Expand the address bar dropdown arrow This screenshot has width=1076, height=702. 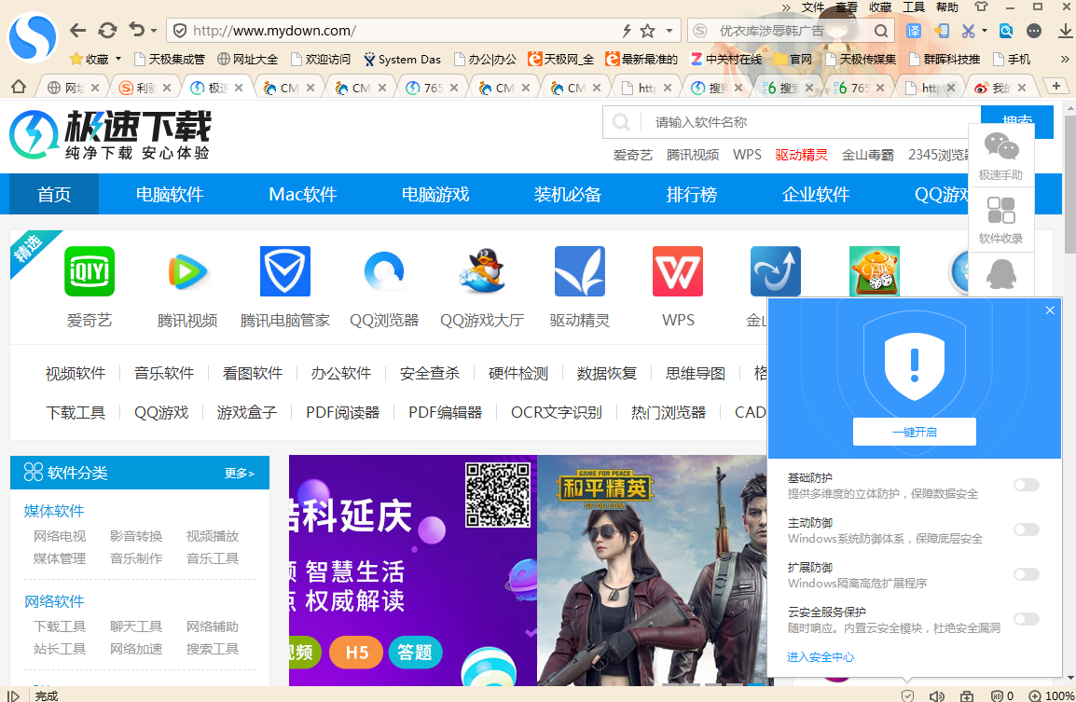tap(669, 31)
